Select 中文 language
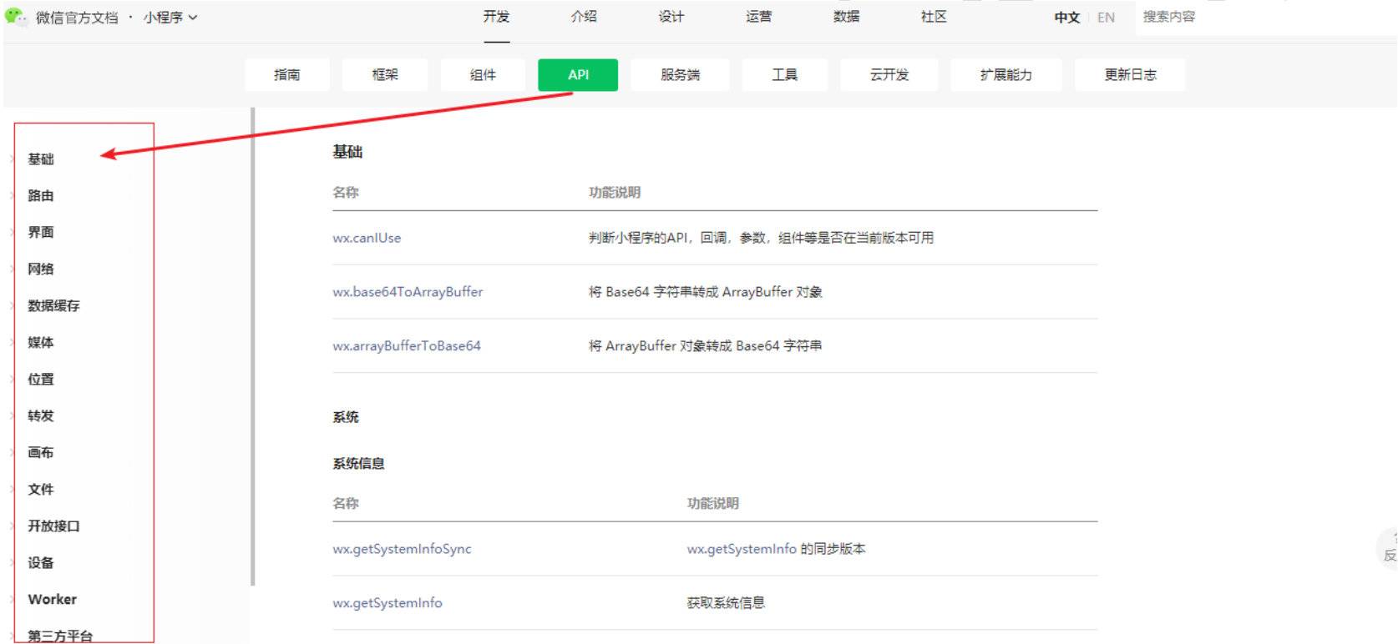The height and width of the screenshot is (644, 1398). (x=1066, y=18)
